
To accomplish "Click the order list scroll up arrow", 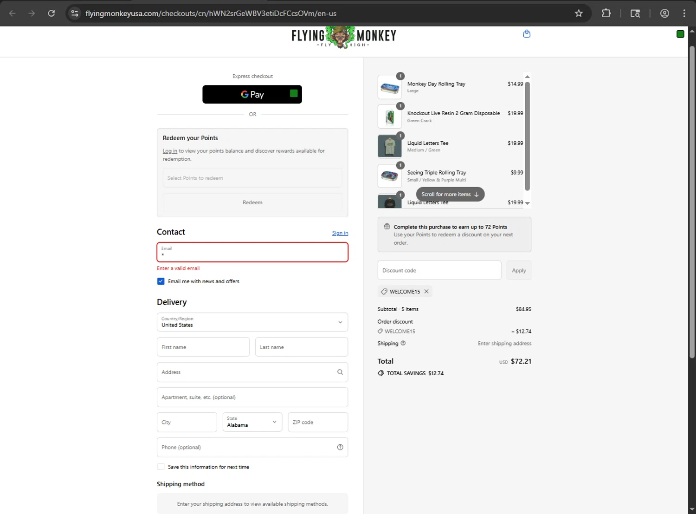I will [527, 77].
